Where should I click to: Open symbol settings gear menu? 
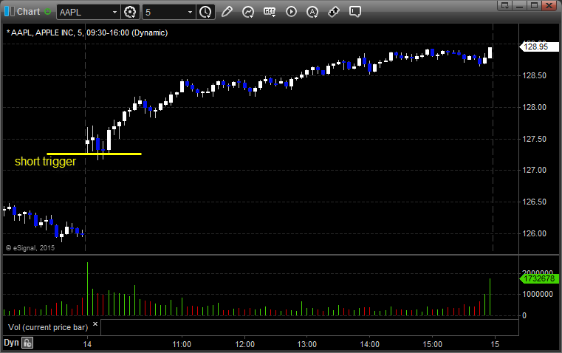(x=130, y=12)
